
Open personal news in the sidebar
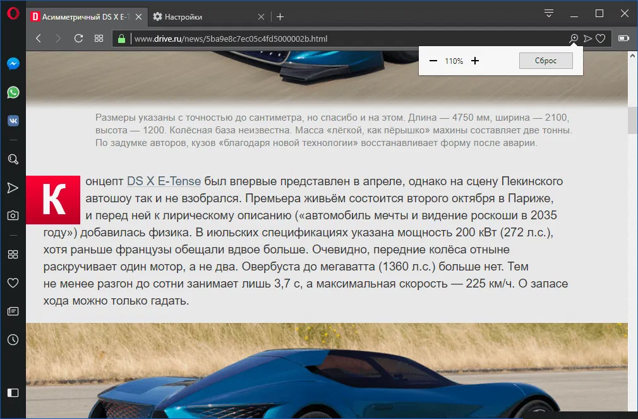13,312
